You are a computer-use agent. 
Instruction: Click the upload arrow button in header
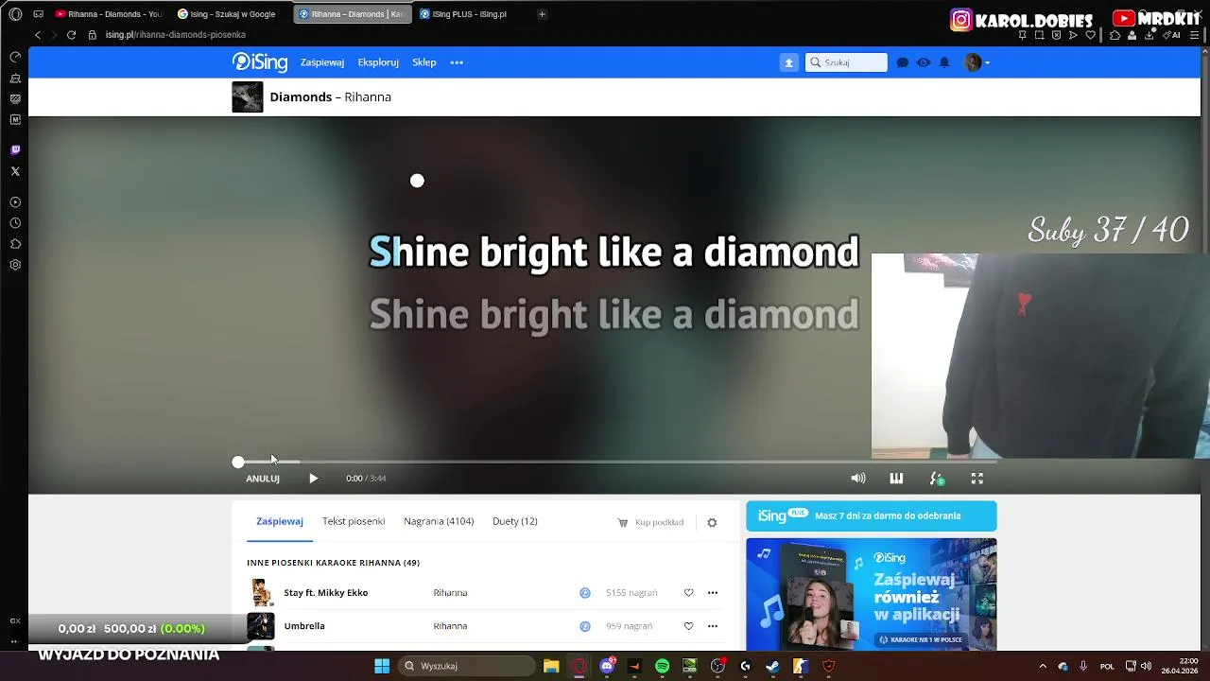(788, 62)
